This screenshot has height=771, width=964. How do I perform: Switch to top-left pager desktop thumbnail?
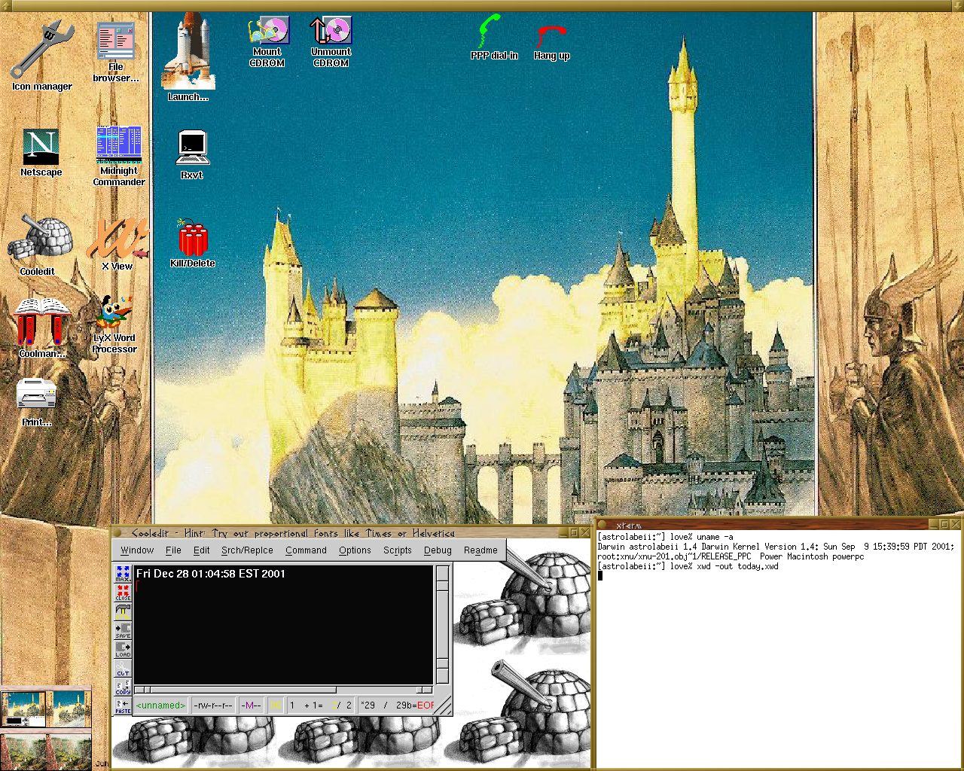23,709
